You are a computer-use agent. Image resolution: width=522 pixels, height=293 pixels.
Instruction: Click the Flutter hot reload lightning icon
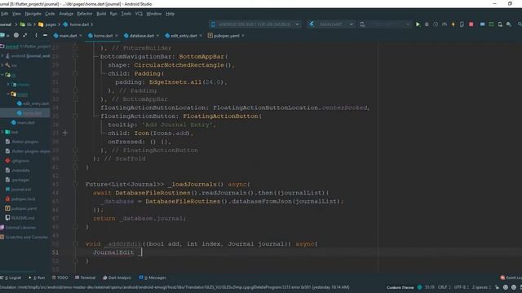[x=453, y=24]
